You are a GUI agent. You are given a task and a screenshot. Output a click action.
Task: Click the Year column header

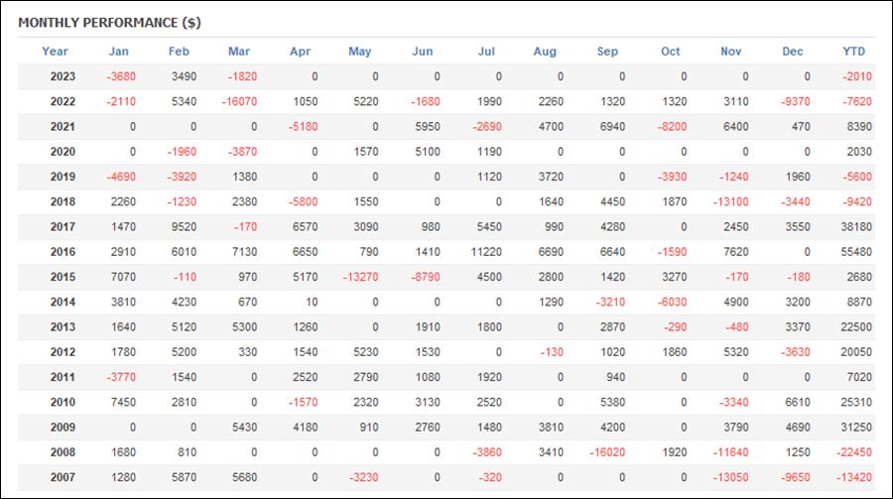tap(55, 52)
